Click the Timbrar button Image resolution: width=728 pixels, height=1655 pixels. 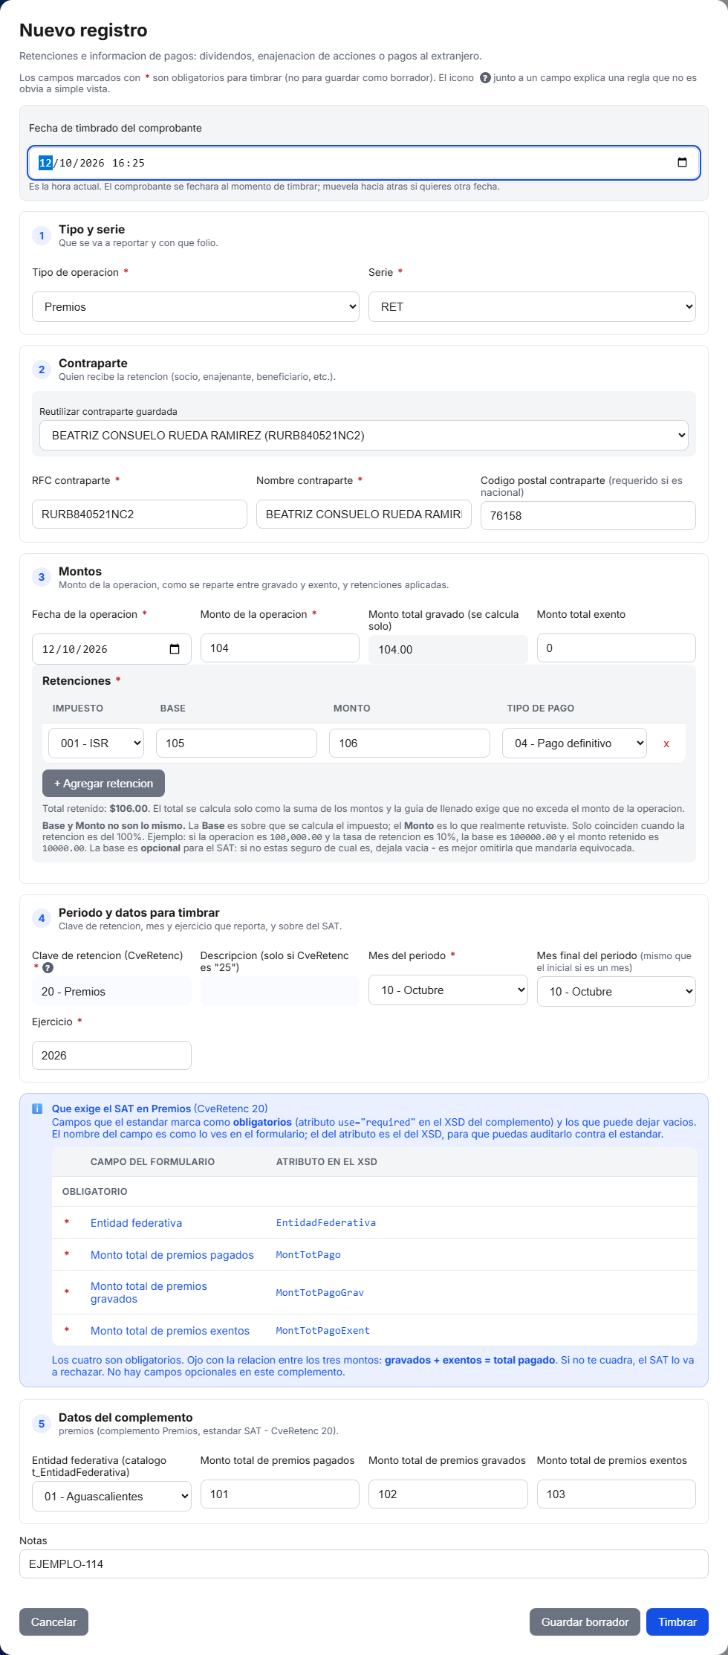[x=677, y=1622]
